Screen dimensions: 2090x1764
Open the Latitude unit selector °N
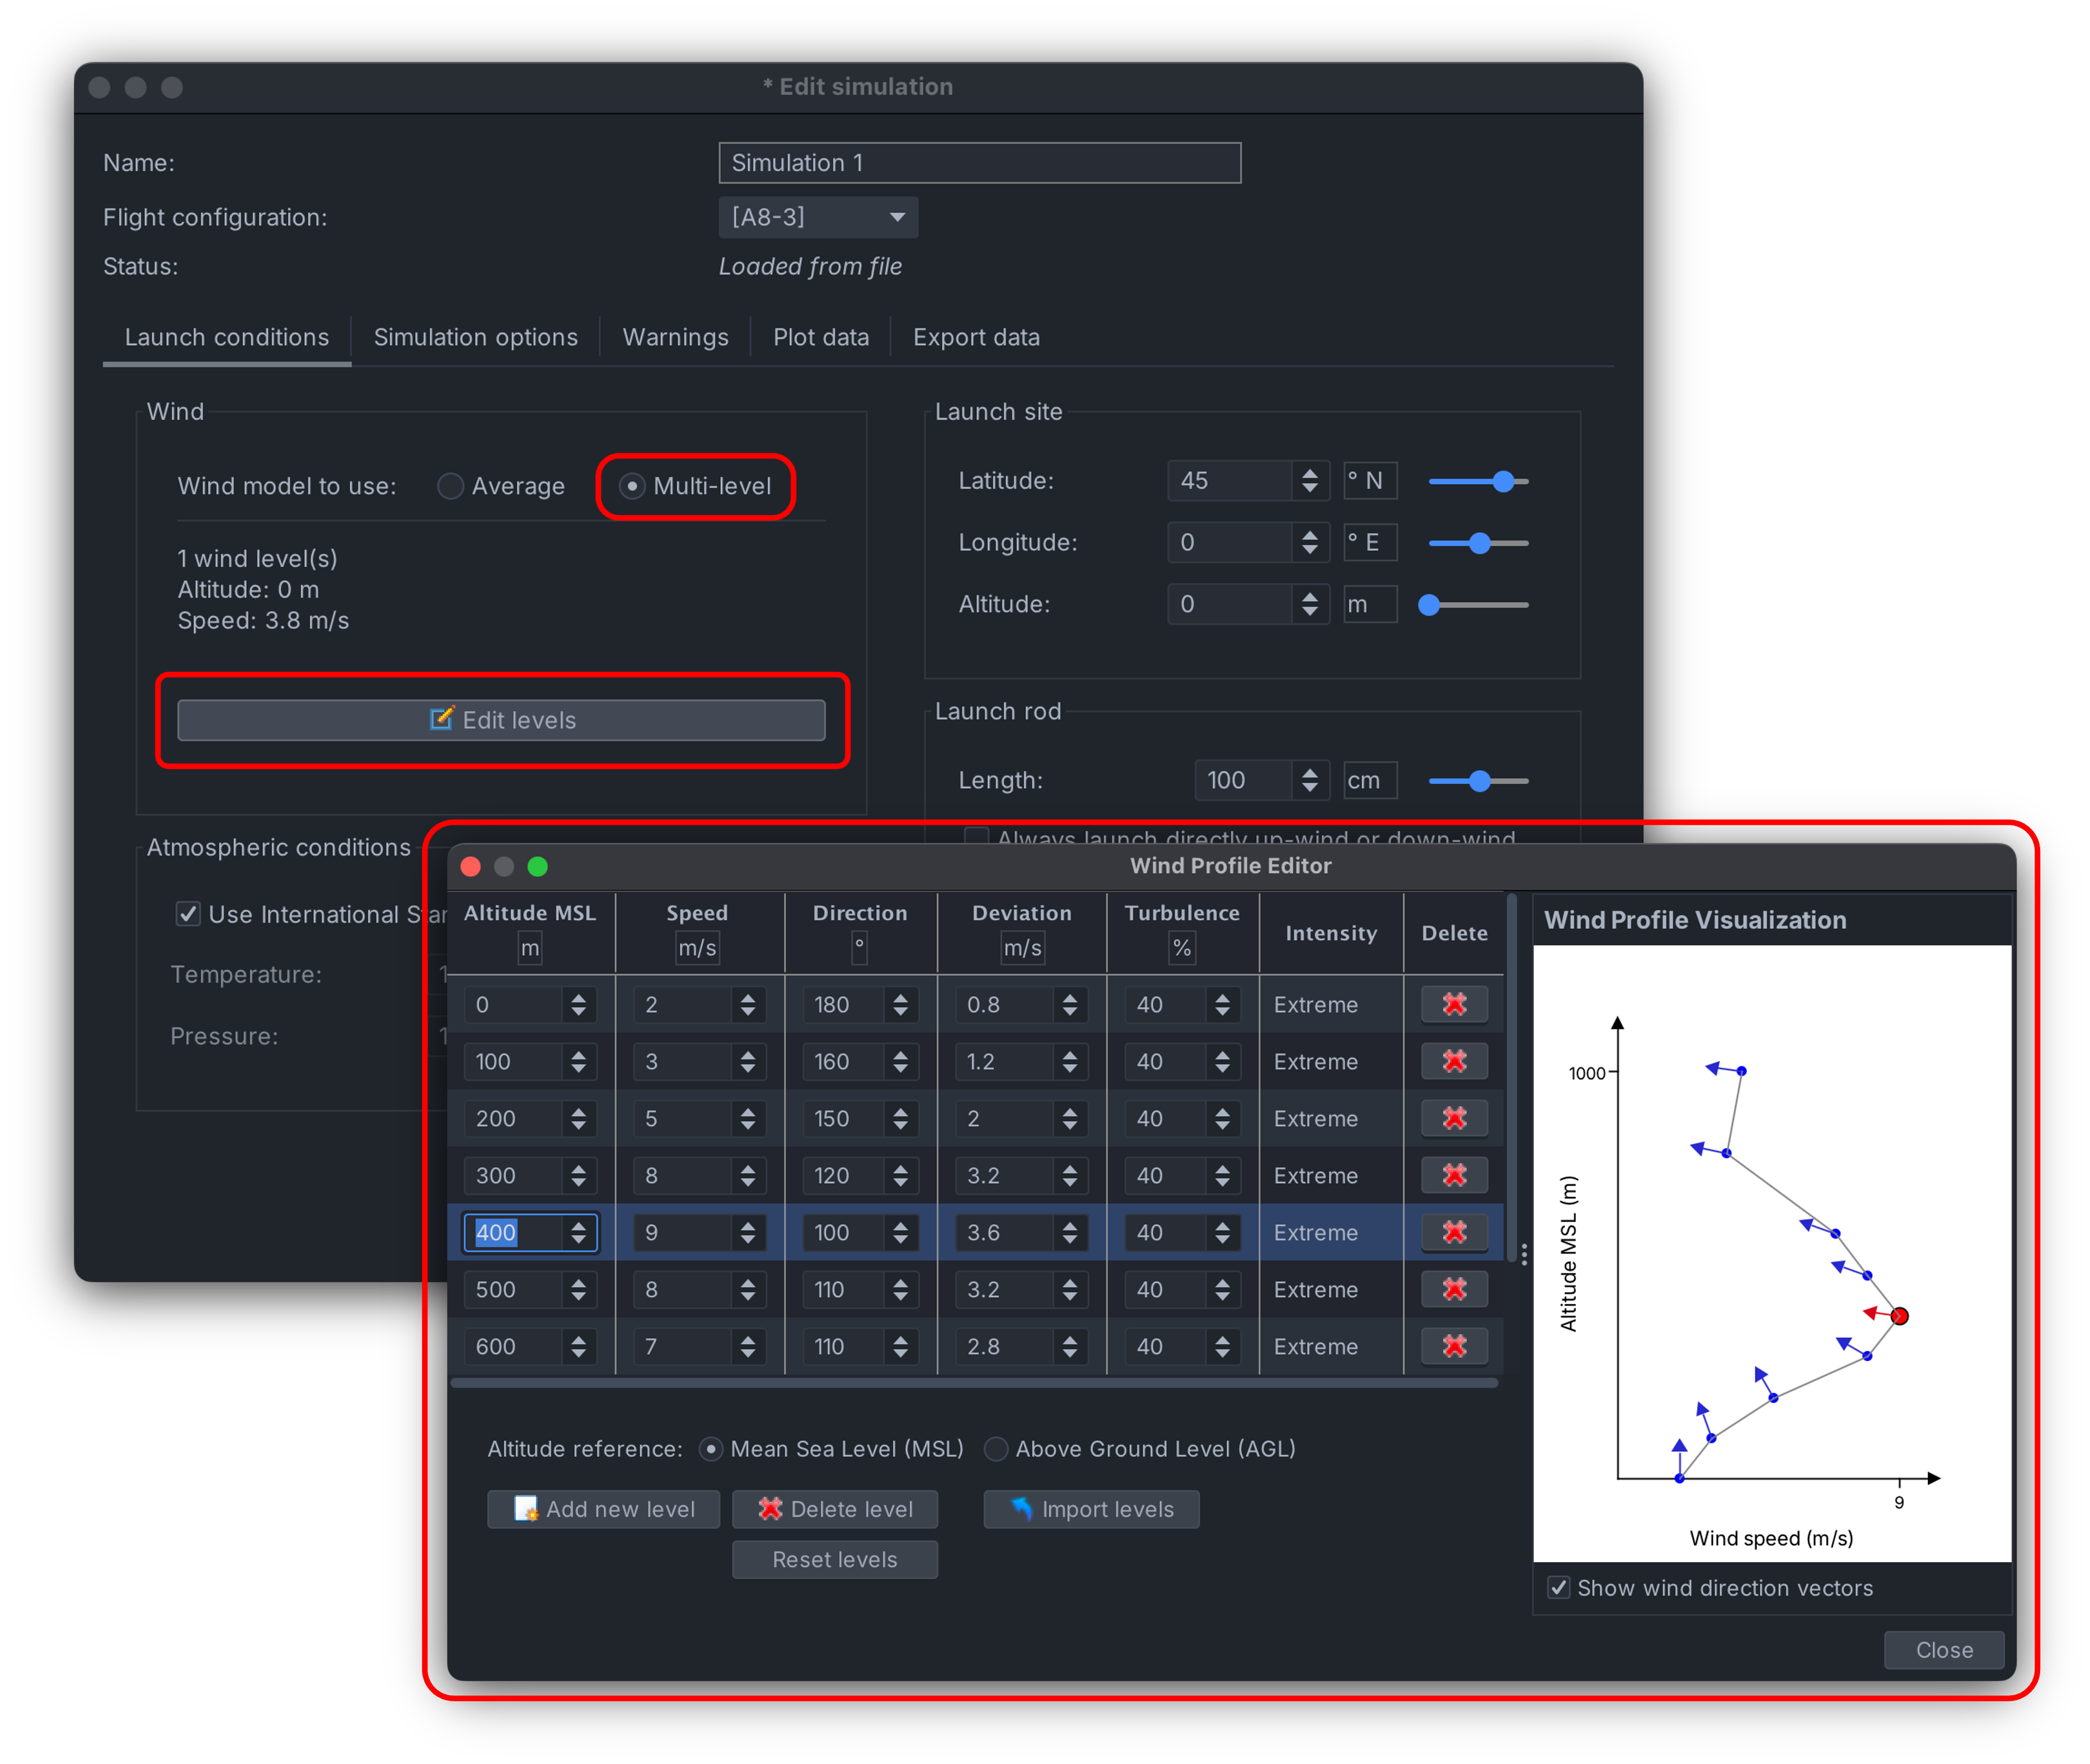tap(1369, 481)
